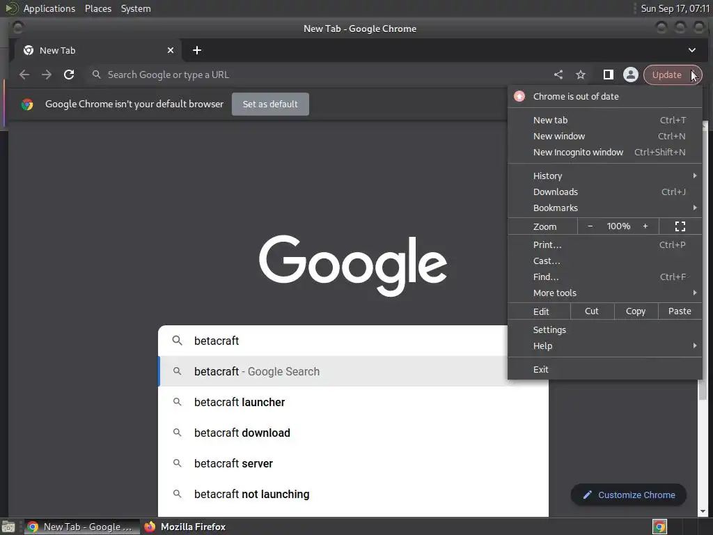
Task: Click the search icon beside betacraft not launching
Action: coord(178,493)
